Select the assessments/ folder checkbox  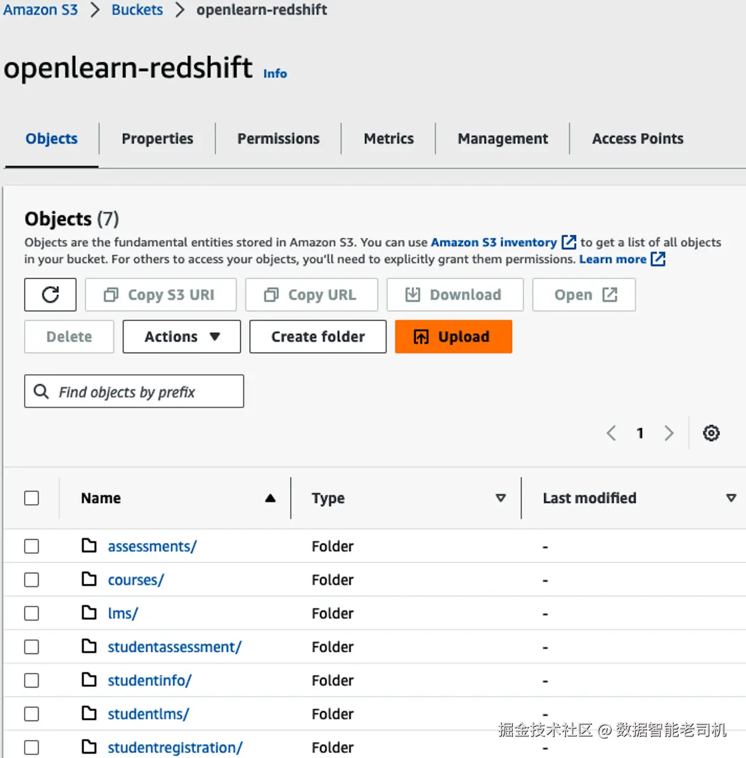(32, 546)
